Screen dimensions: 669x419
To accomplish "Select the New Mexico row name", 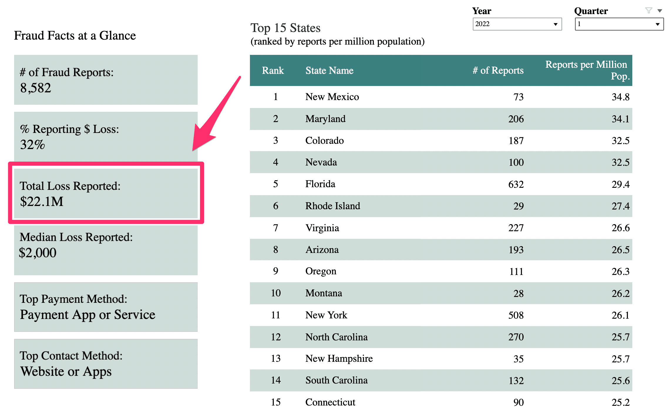I will [x=332, y=97].
